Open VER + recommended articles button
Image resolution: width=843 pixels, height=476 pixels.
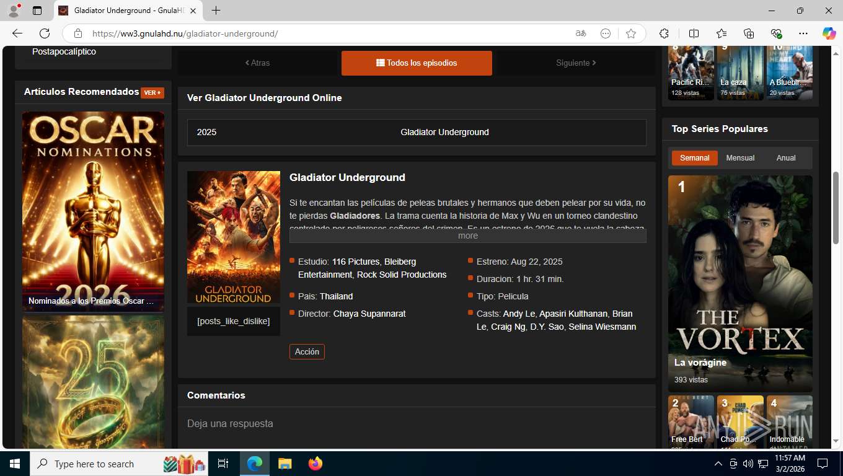pos(152,93)
